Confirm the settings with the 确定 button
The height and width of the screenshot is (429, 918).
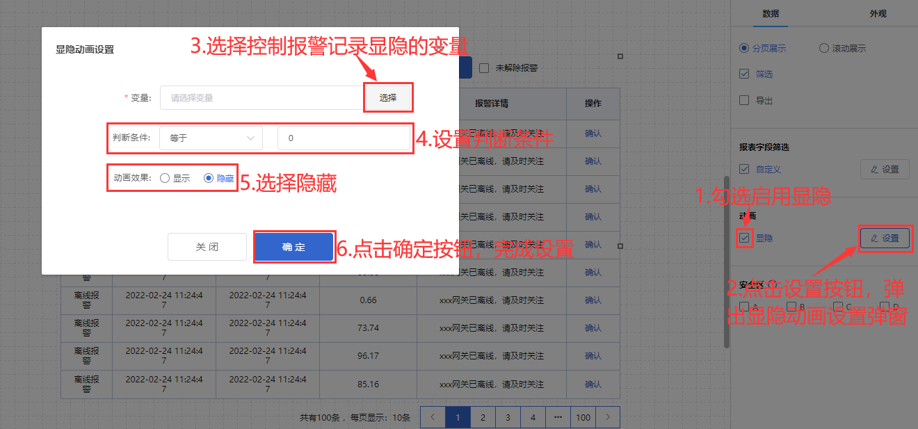(x=294, y=247)
